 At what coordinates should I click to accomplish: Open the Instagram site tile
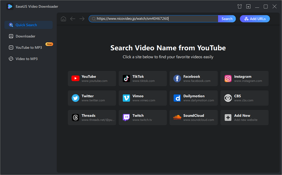click(244, 78)
